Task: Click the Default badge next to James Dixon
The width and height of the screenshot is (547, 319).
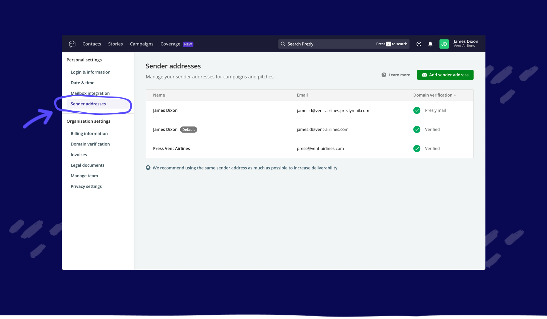Action: [188, 129]
